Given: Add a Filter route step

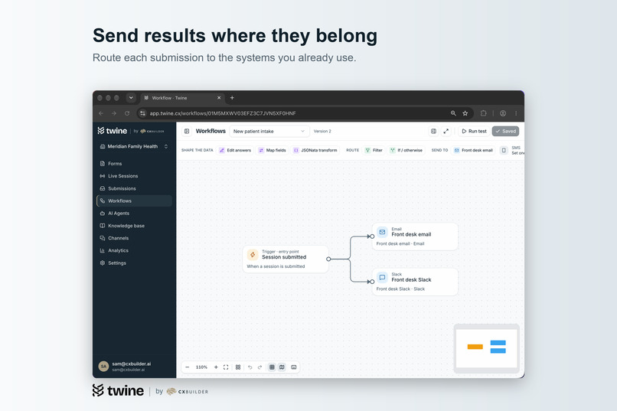Looking at the screenshot, I should point(374,150).
